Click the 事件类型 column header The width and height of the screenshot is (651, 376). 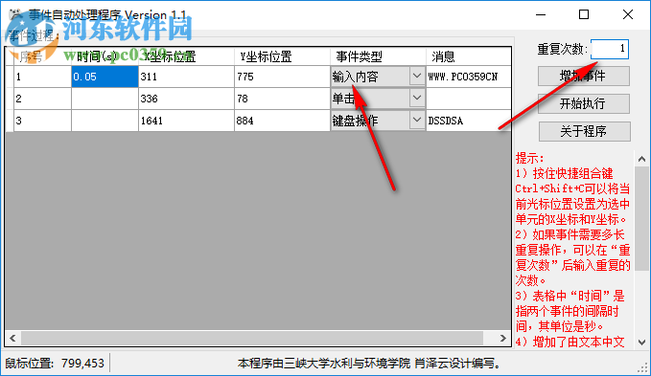click(378, 56)
